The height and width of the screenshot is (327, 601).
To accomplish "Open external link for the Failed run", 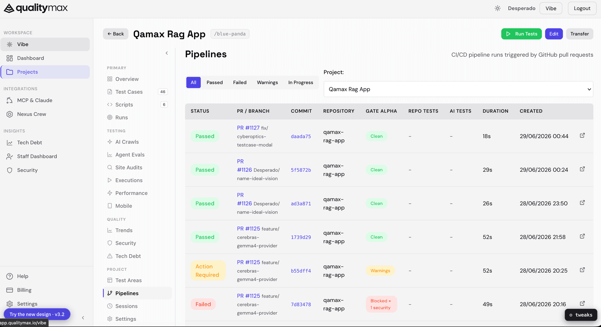I will click(x=582, y=304).
